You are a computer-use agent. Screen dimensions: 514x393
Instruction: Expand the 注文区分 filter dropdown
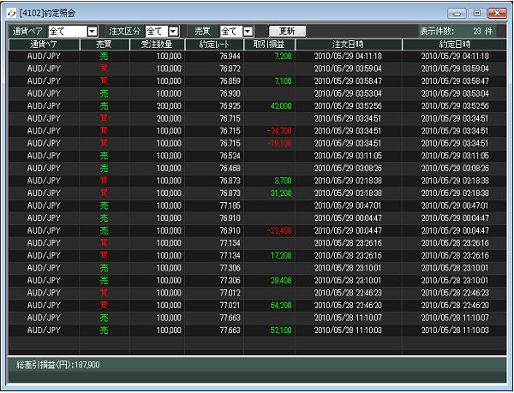[173, 31]
